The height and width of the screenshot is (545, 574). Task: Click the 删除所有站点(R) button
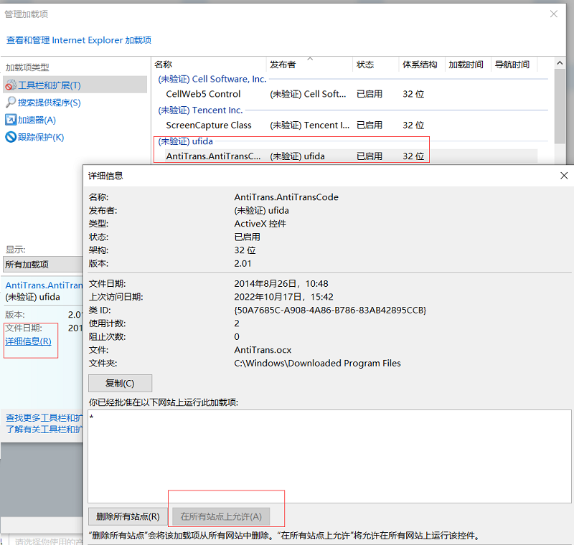(128, 516)
